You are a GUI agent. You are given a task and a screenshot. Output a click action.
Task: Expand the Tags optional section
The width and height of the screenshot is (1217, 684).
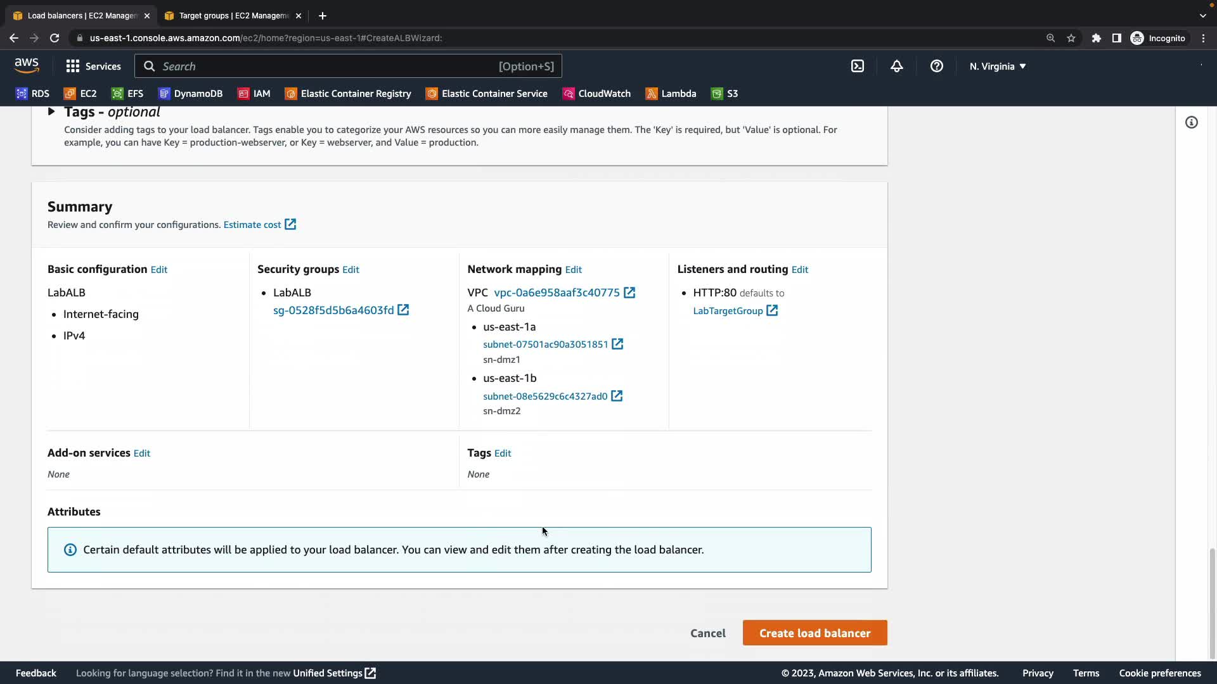(51, 112)
